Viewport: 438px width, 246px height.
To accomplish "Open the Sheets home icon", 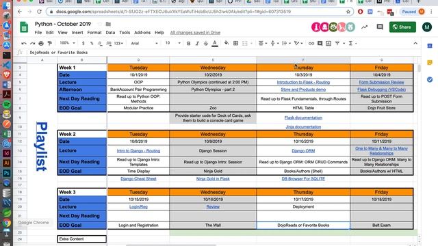I will 24,27.
